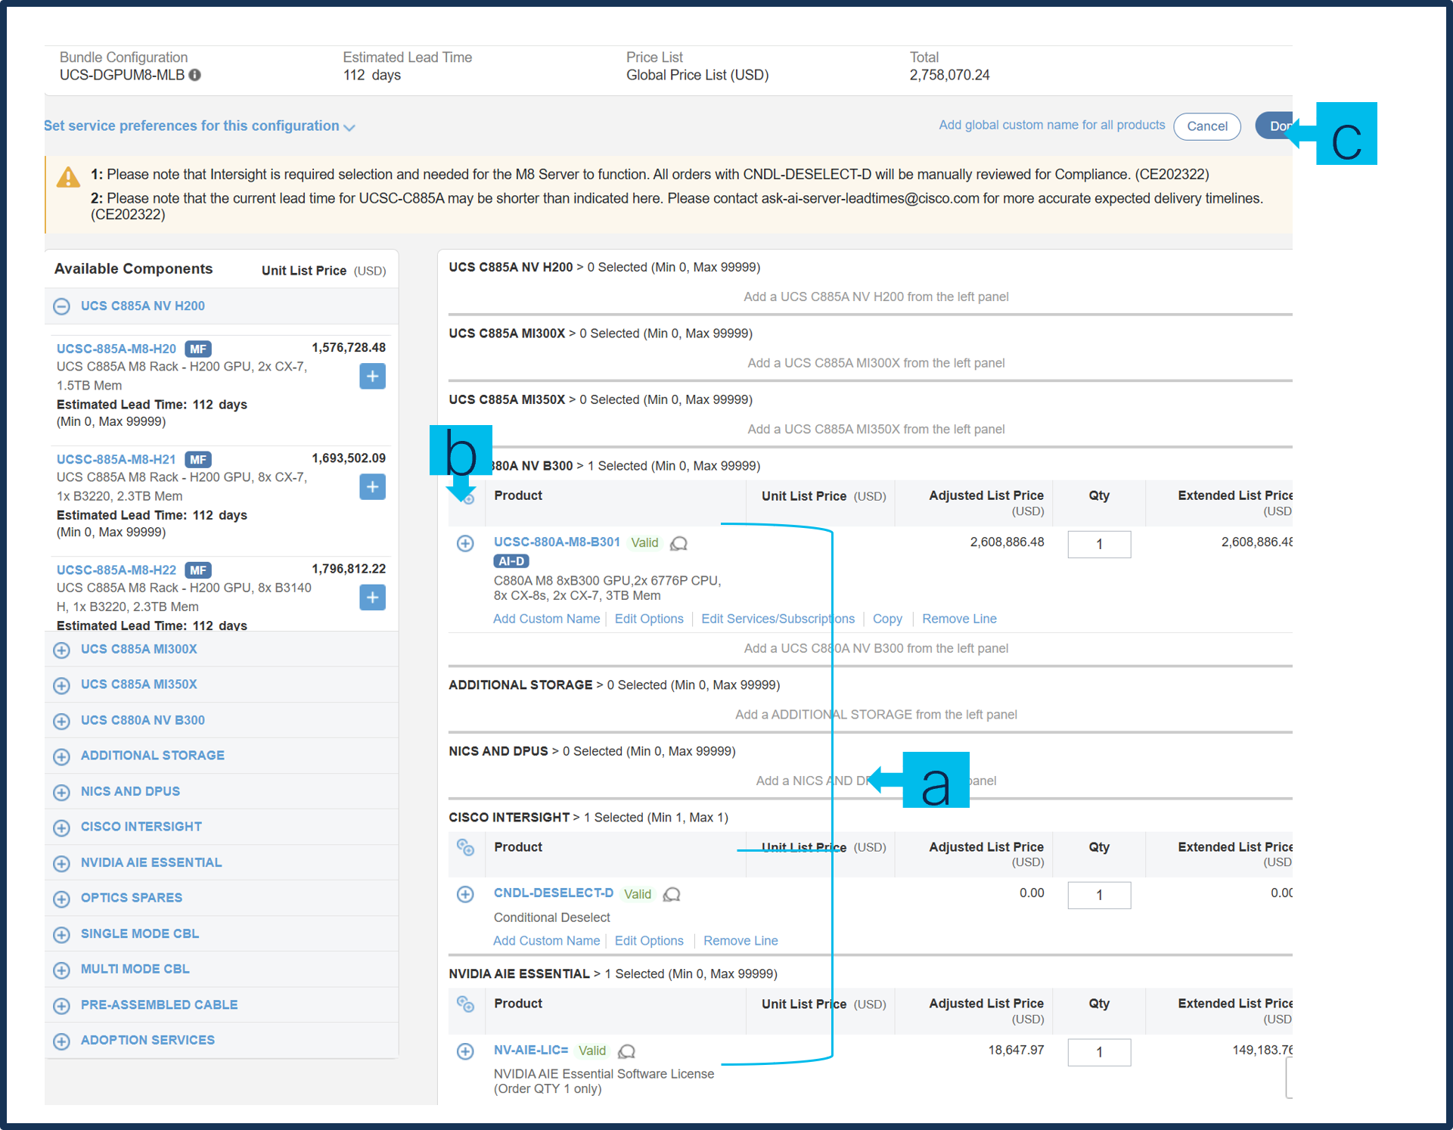1453x1130 pixels.
Task: Click expand-all icon in Cisco Intersight table header
Action: click(x=465, y=847)
